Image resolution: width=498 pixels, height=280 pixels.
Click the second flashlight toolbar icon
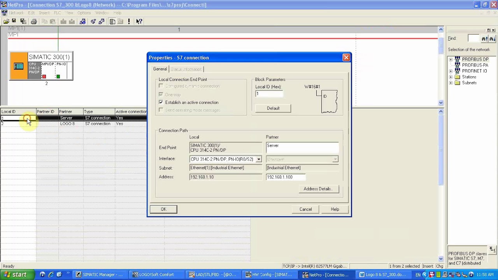point(102,21)
